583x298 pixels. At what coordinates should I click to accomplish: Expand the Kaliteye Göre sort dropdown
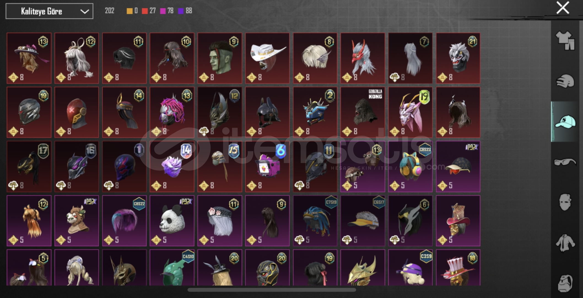[x=49, y=11]
